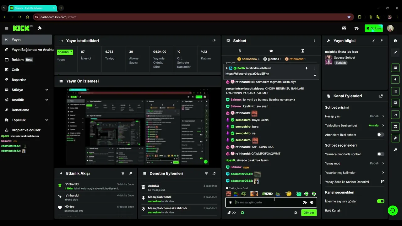
Task: Click the Raid Kanalı option
Action: [333, 210]
